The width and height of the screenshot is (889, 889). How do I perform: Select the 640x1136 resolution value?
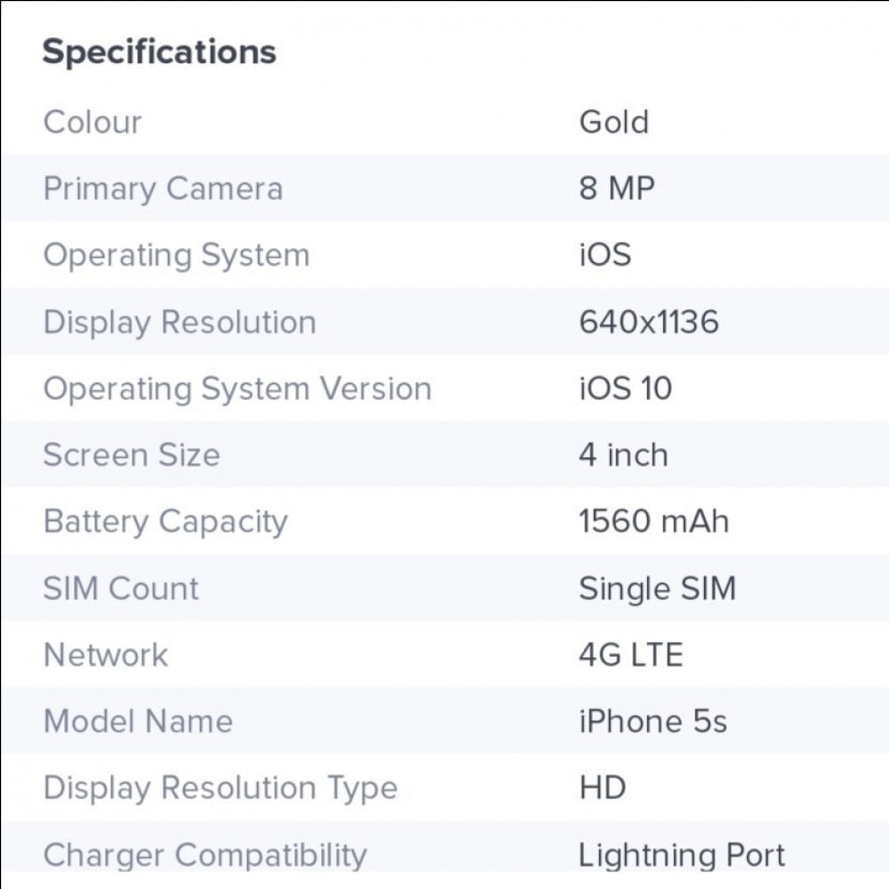coord(649,322)
